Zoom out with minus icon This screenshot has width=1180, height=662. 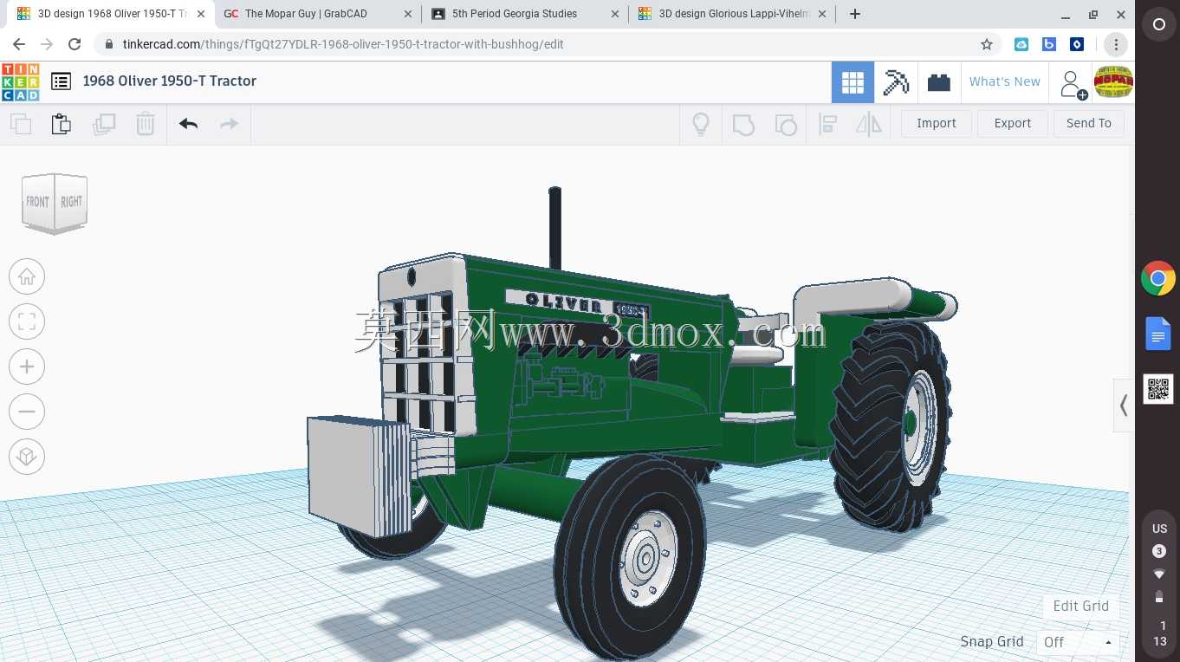[x=27, y=412]
